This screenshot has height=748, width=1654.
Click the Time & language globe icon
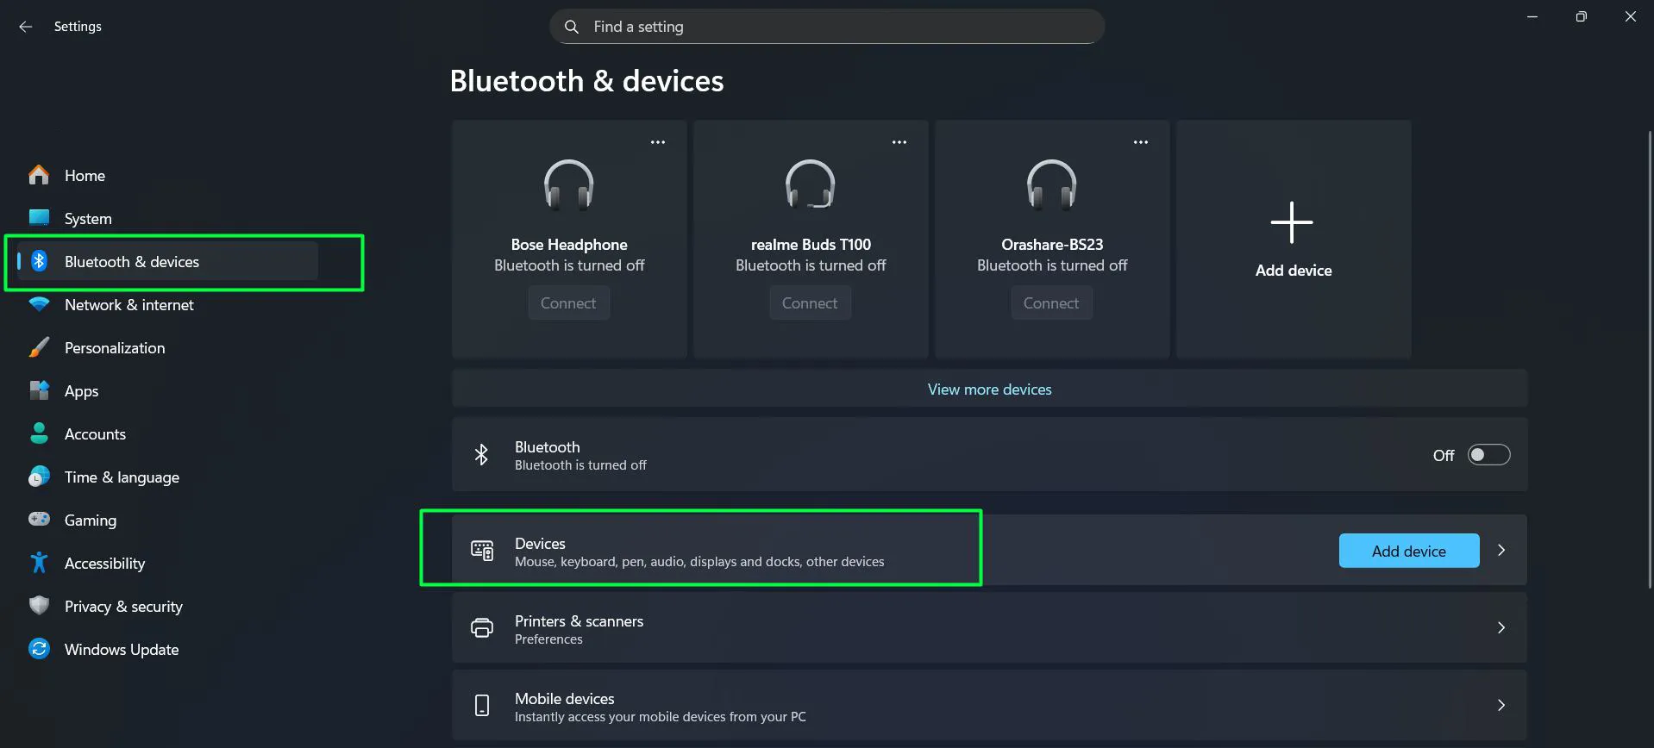[39, 477]
